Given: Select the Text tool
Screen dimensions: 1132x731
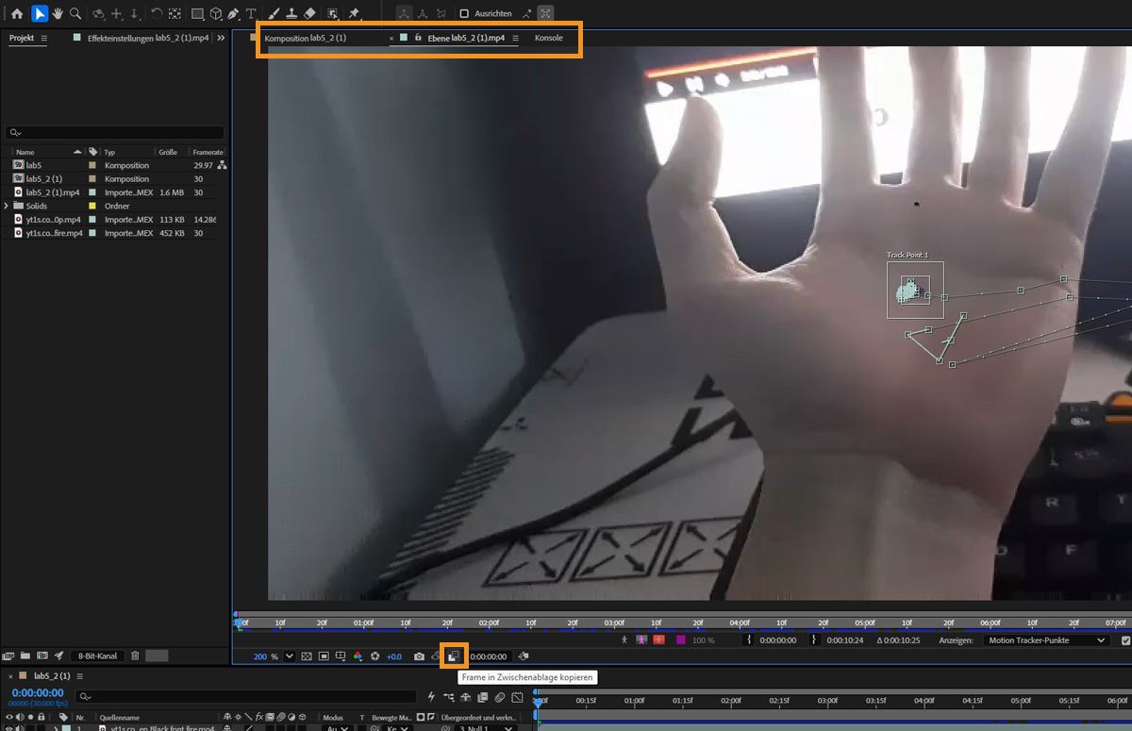Looking at the screenshot, I should tap(251, 14).
